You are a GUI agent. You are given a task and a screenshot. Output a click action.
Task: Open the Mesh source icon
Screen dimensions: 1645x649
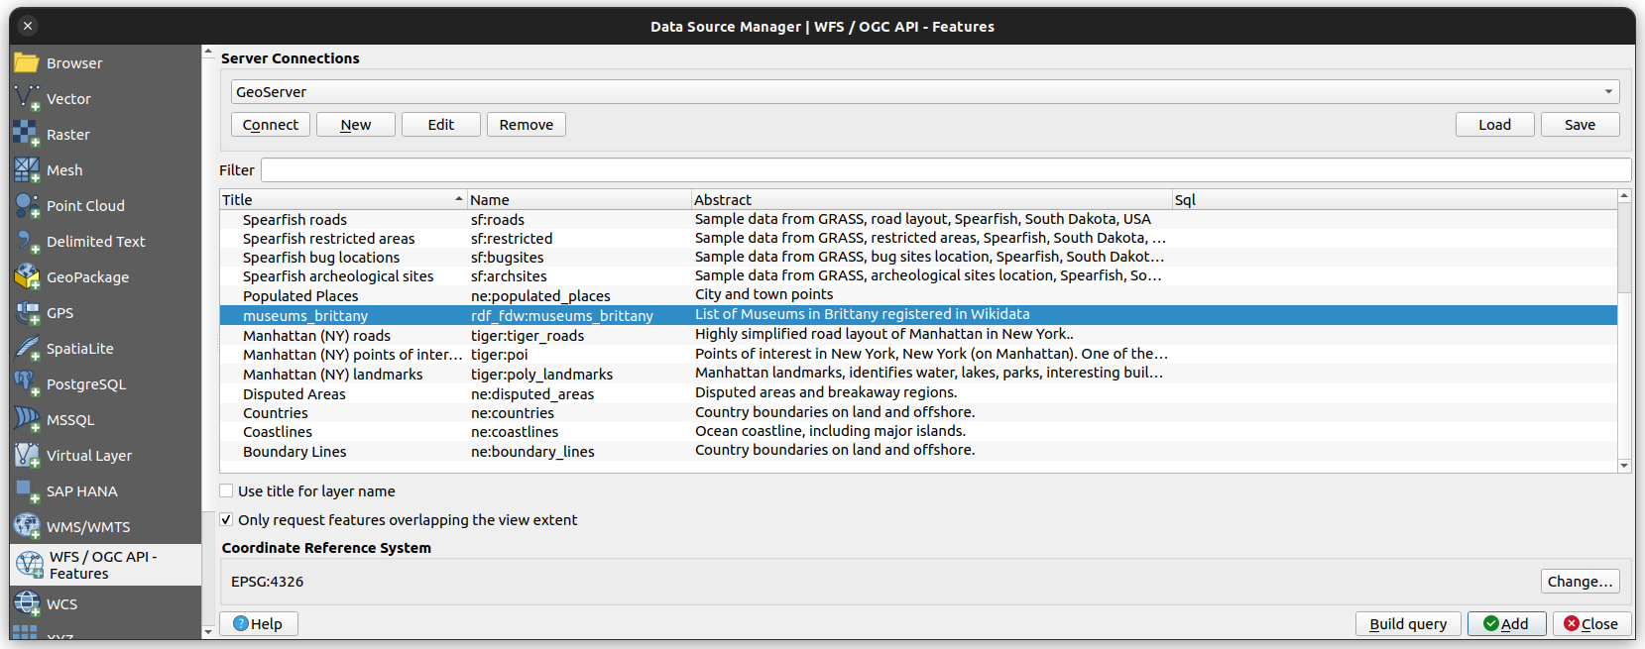coord(26,170)
